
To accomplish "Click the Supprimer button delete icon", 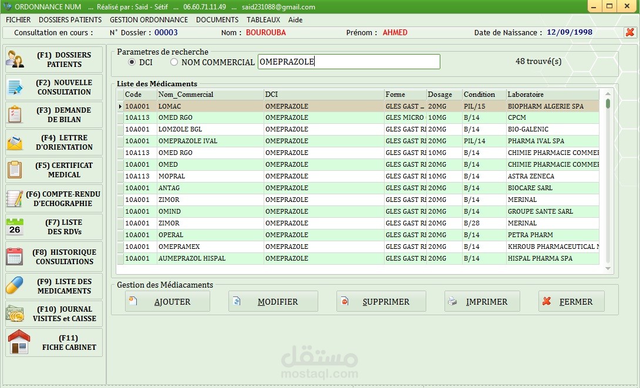I will coord(345,301).
